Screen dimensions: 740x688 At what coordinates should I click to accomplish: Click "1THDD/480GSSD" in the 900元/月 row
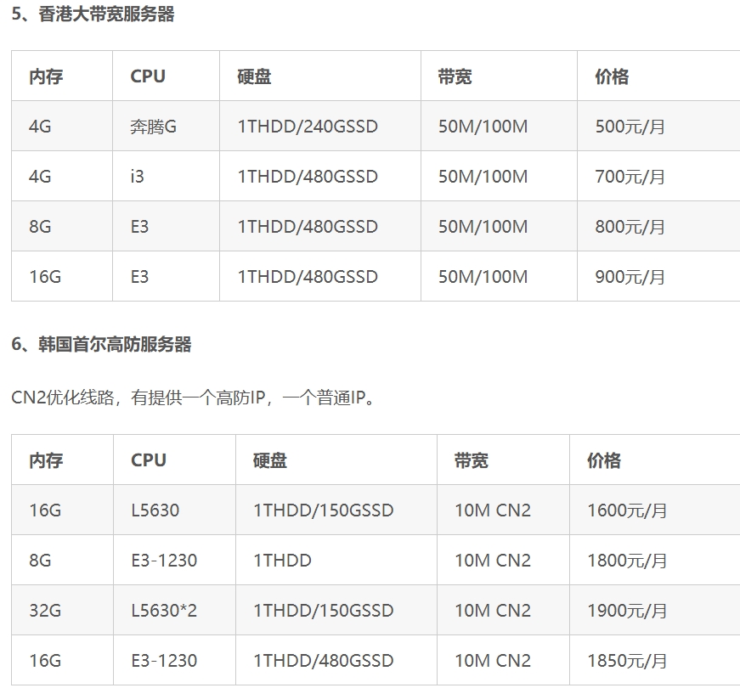308,277
